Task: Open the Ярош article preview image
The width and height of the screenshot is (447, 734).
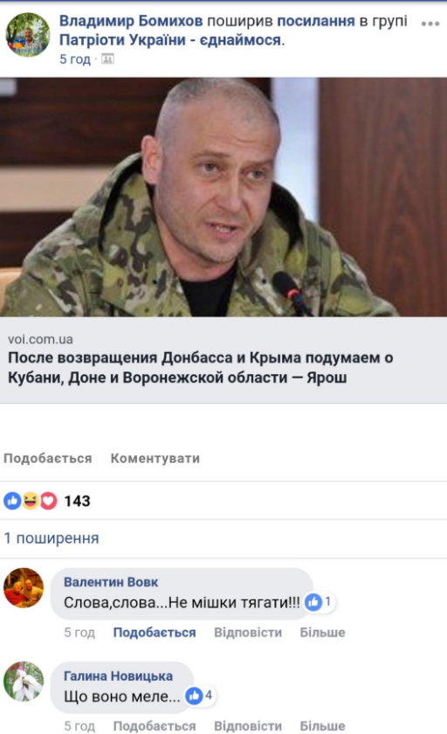Action: click(x=223, y=197)
